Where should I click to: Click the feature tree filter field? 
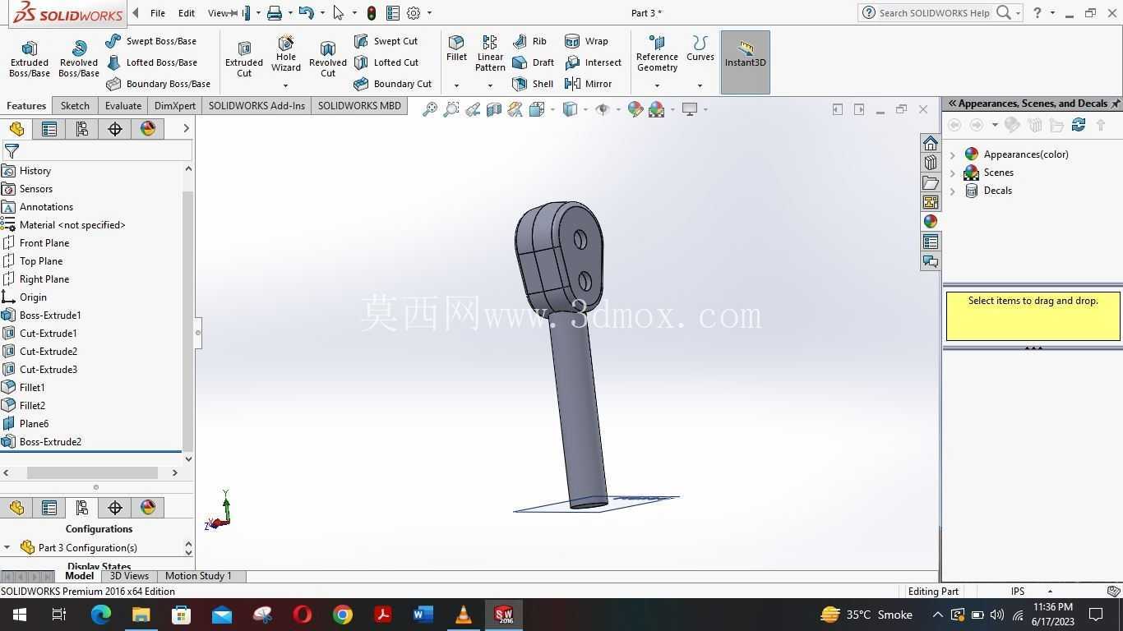click(x=97, y=151)
